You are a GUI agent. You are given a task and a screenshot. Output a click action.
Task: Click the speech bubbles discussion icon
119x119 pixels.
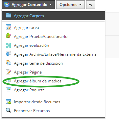9,63
